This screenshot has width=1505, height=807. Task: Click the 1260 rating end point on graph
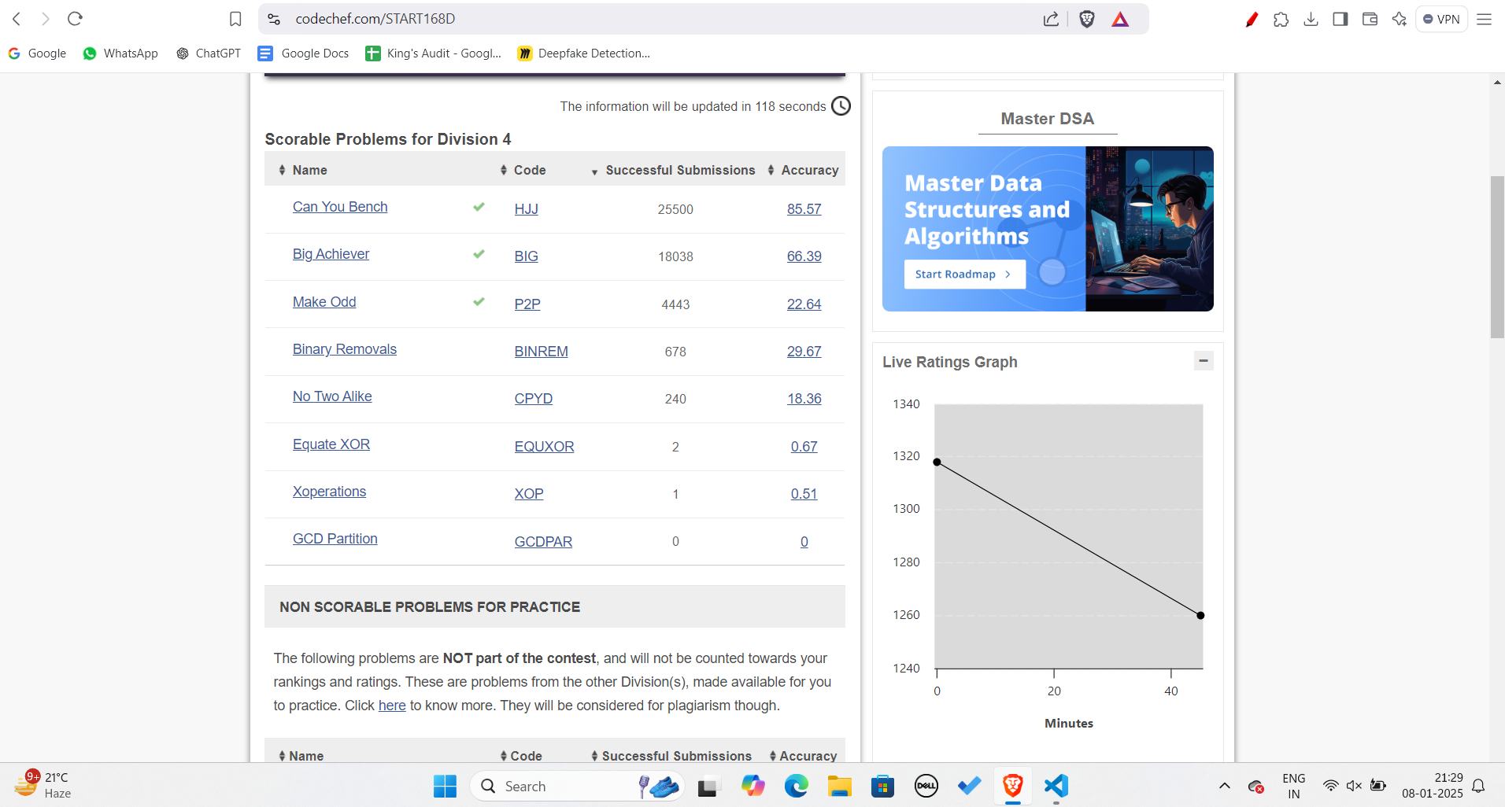(1200, 615)
